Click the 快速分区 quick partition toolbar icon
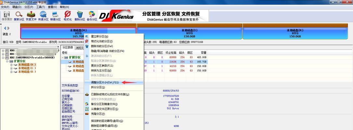The height and width of the screenshot is (130, 353). 43,14
